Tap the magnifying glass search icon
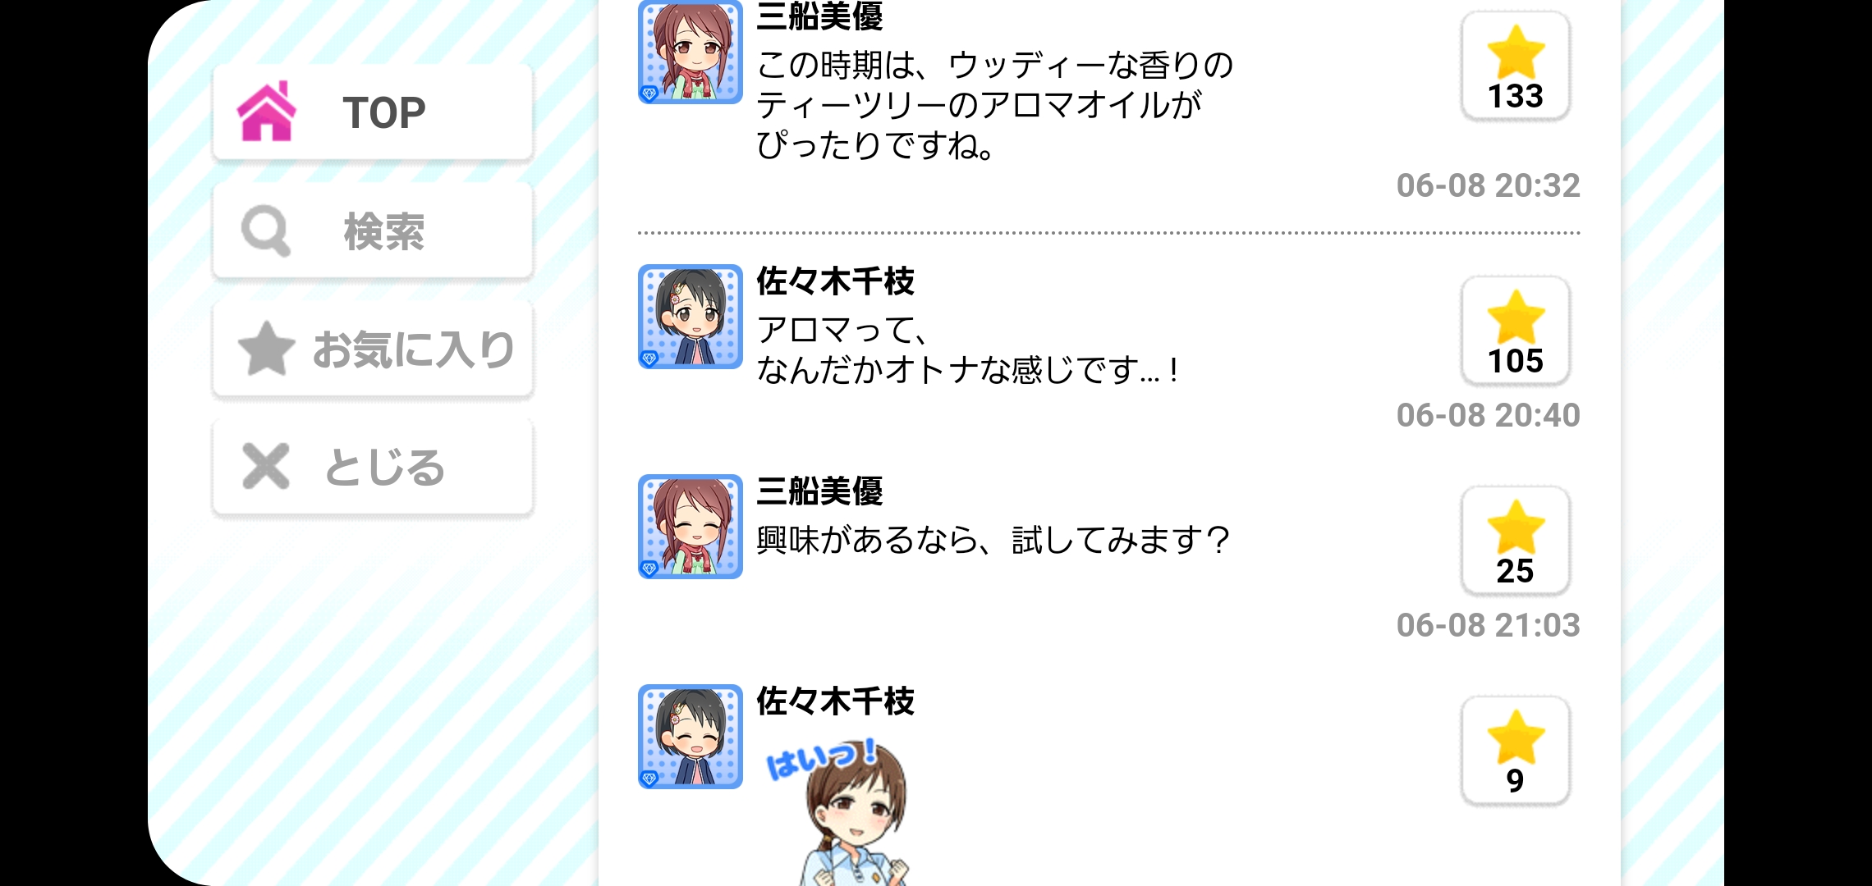 [x=266, y=231]
